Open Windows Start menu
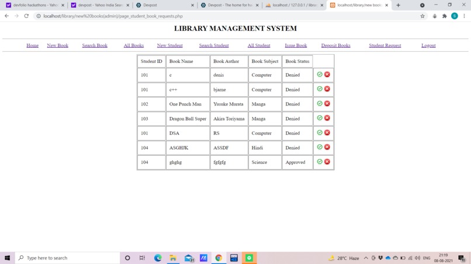471x264 pixels. 7,258
